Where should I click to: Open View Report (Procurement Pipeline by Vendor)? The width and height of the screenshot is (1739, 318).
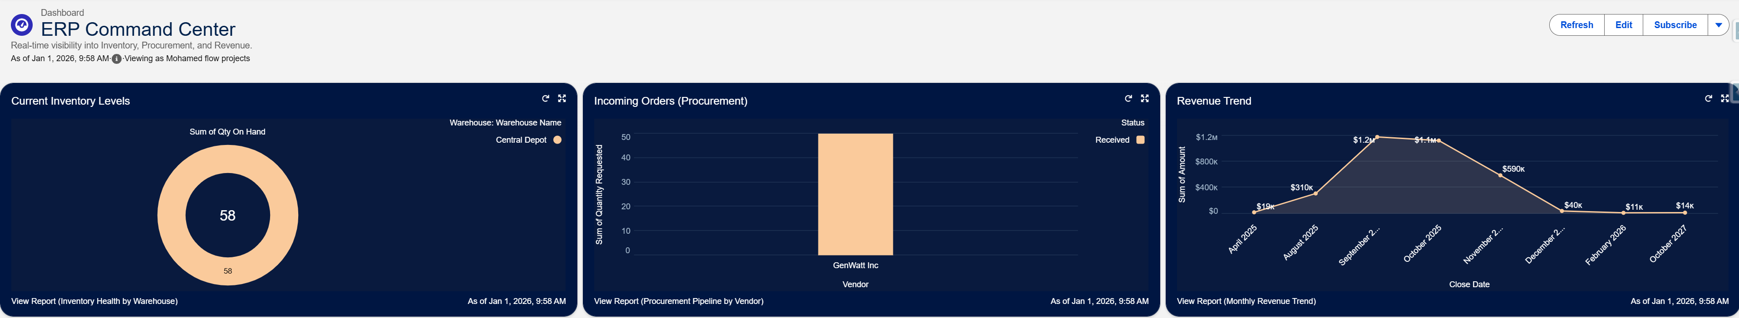tap(679, 301)
